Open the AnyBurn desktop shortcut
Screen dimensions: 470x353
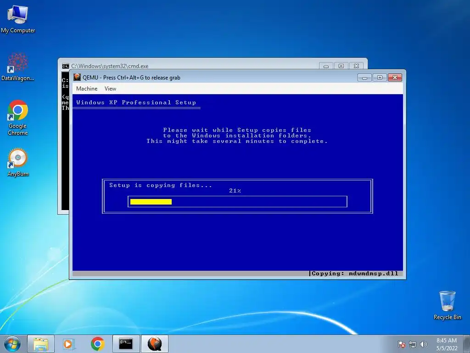point(18,162)
